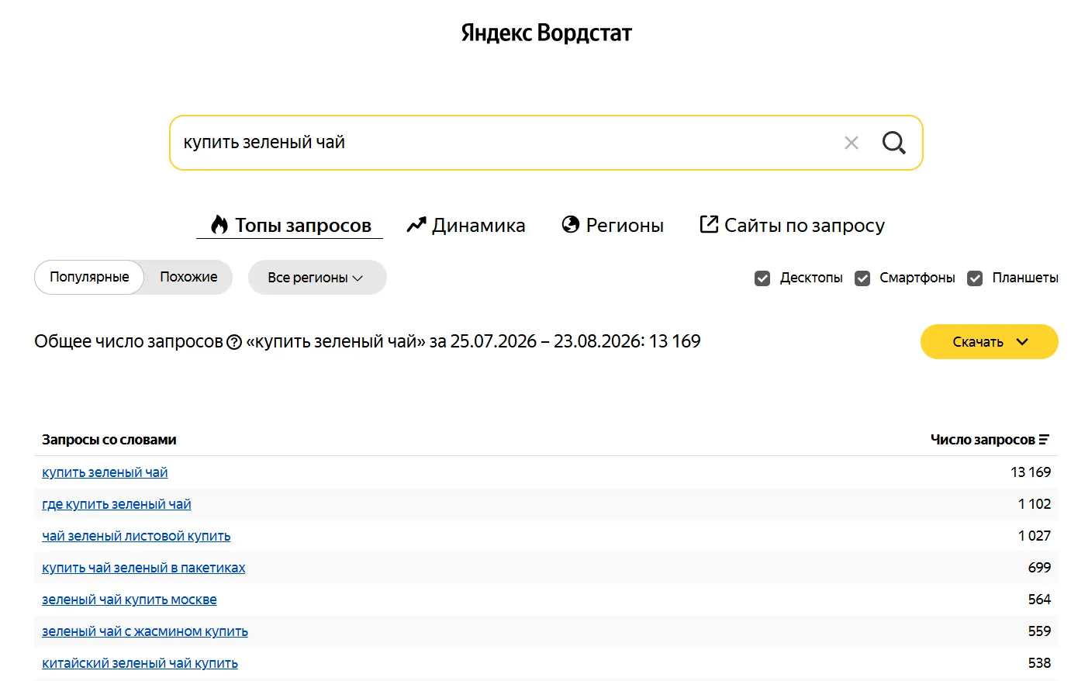This screenshot has height=681, width=1071.
Task: Open the купить зеленый чай query link
Action: coord(105,472)
